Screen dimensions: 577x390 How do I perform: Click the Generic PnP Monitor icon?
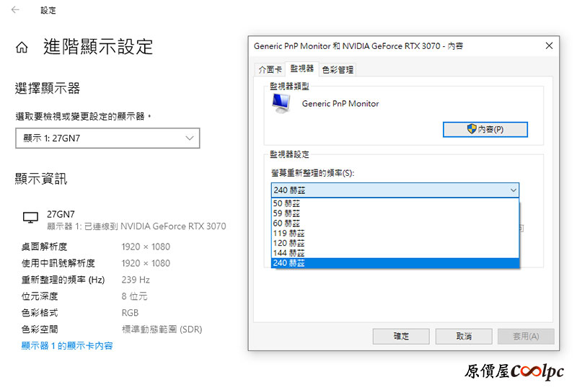281,103
